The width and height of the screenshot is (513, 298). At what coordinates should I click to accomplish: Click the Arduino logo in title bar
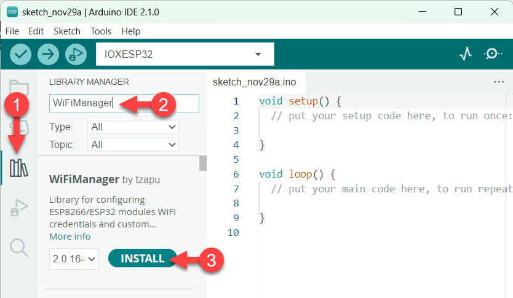point(12,12)
